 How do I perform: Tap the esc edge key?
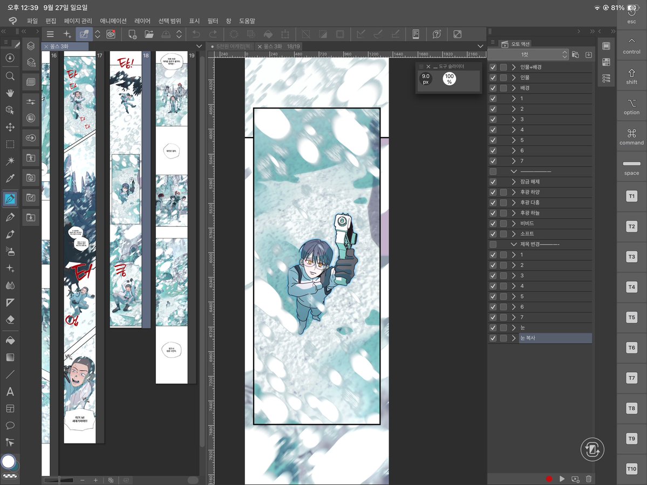coord(631,15)
